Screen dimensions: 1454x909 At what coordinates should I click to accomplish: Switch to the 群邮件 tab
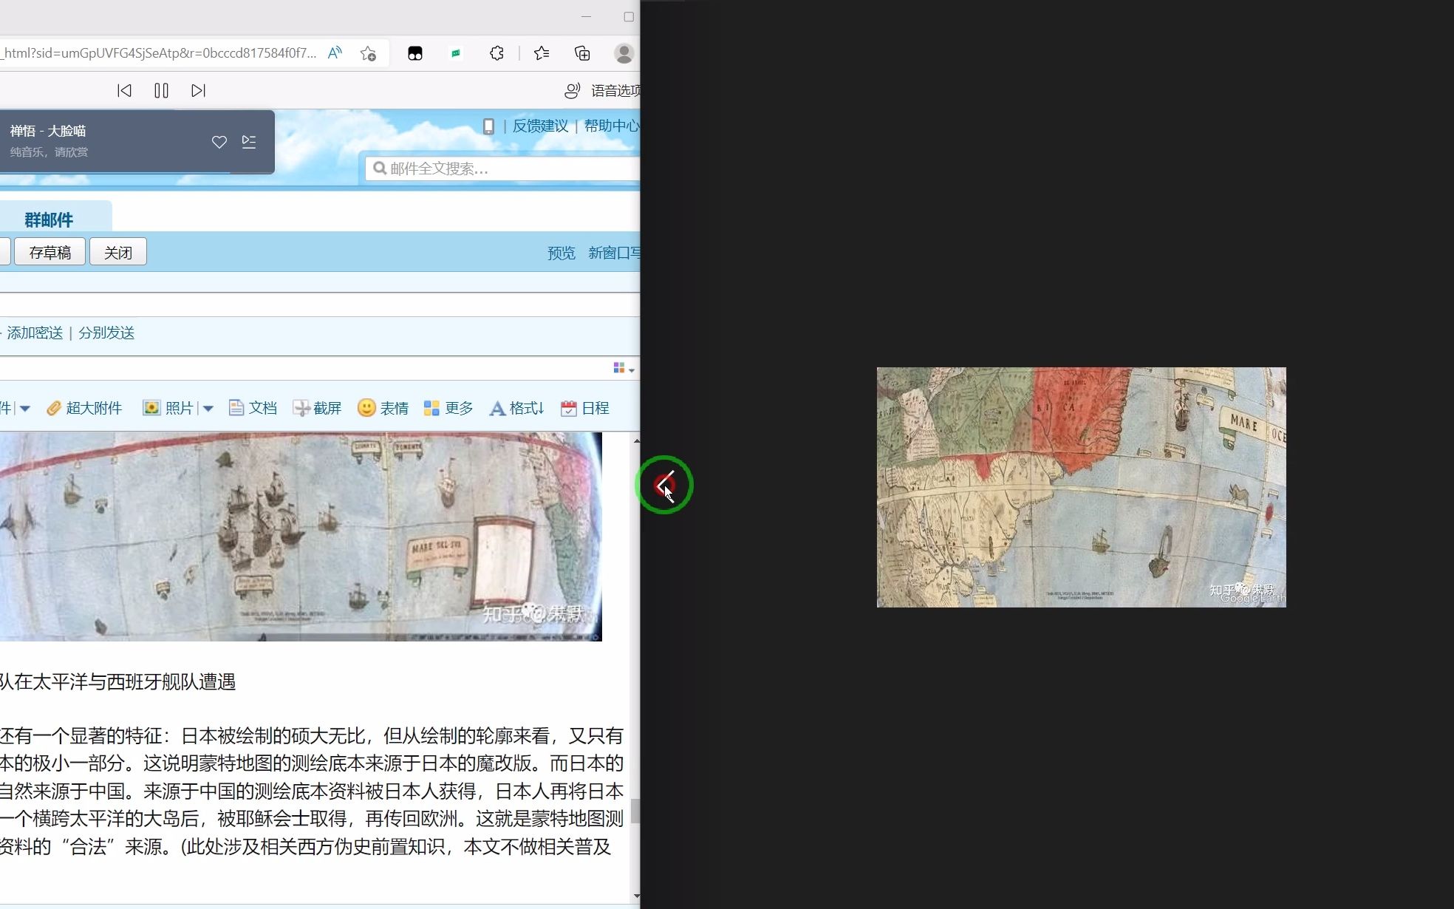pyautogui.click(x=49, y=219)
